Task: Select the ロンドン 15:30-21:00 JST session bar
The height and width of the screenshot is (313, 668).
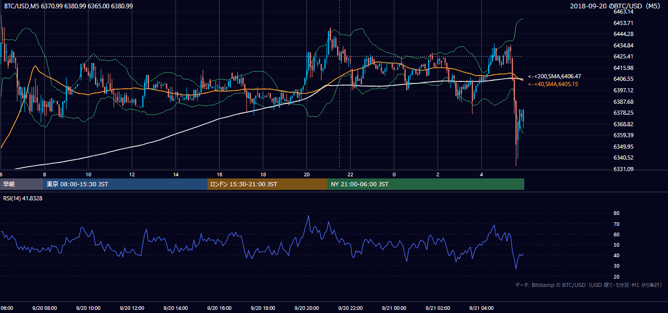Action: (x=268, y=184)
